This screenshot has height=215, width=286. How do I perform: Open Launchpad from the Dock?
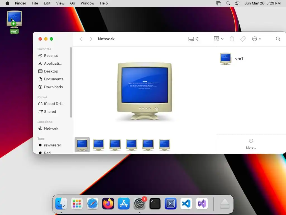coord(77,204)
